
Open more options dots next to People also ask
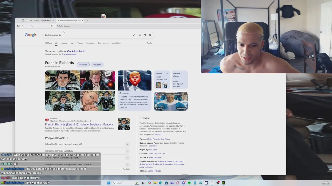point(67,138)
